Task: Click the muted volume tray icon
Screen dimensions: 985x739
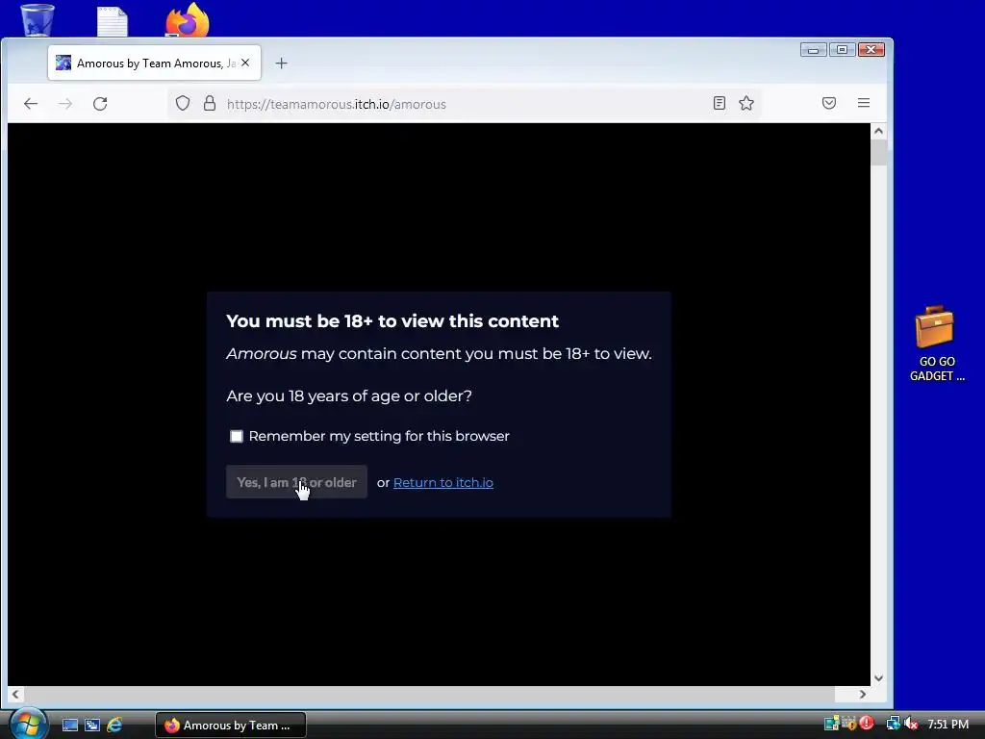Action: coord(911,724)
